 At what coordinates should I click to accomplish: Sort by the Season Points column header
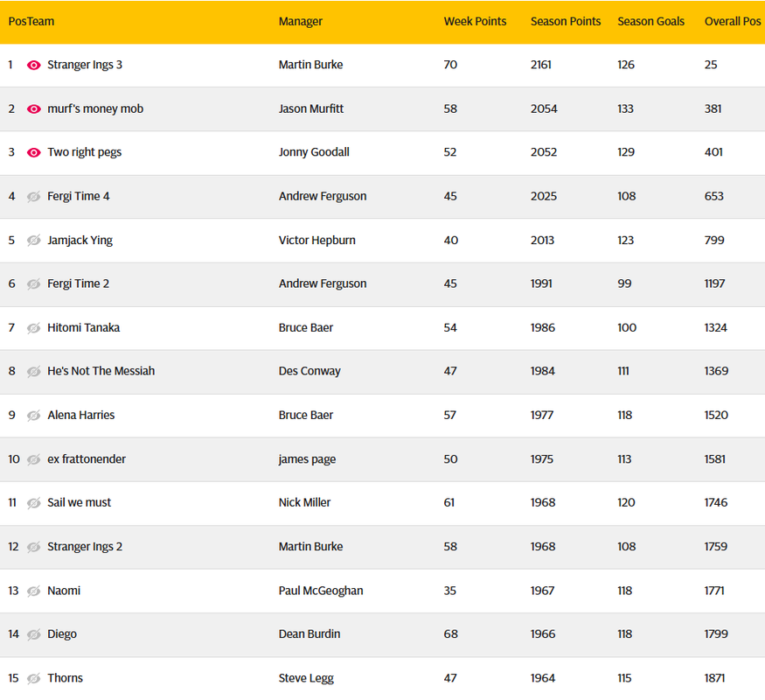[x=566, y=22]
